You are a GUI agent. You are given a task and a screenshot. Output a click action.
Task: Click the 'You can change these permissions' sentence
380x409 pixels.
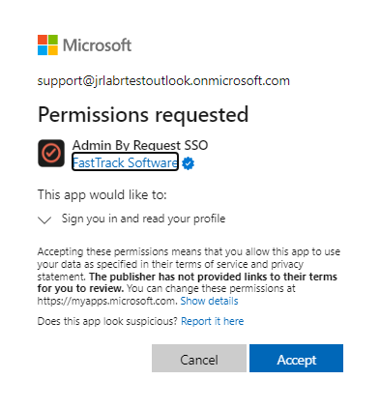(166, 295)
